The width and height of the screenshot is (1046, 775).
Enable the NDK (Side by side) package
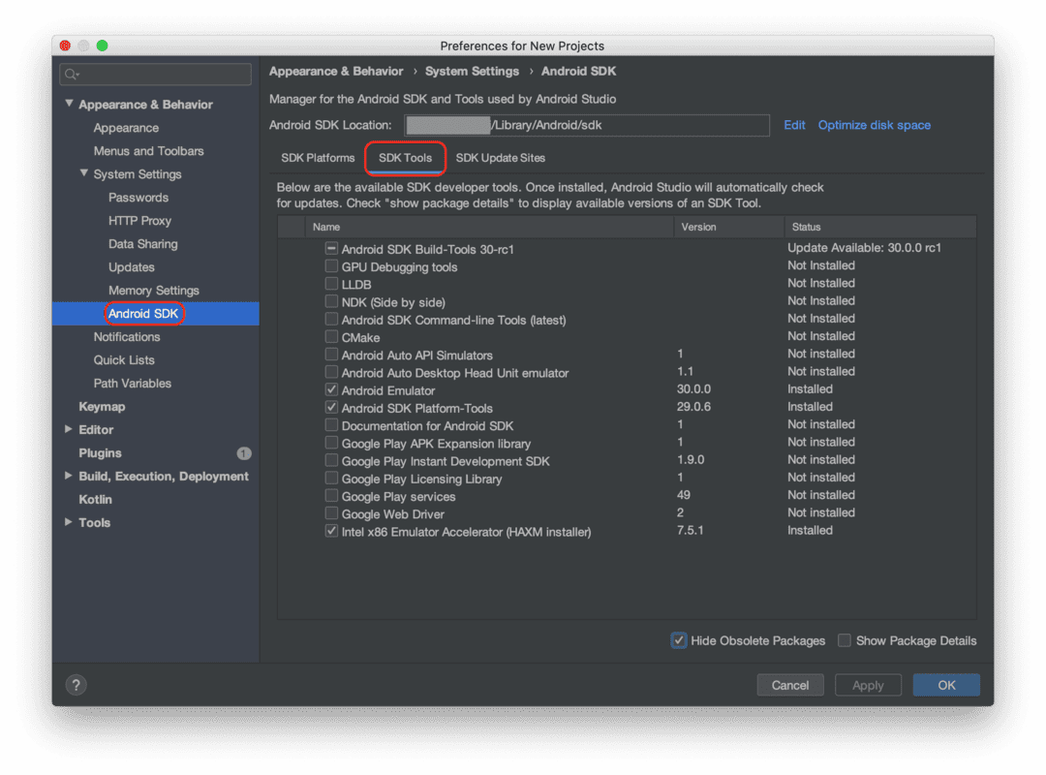pyautogui.click(x=330, y=301)
